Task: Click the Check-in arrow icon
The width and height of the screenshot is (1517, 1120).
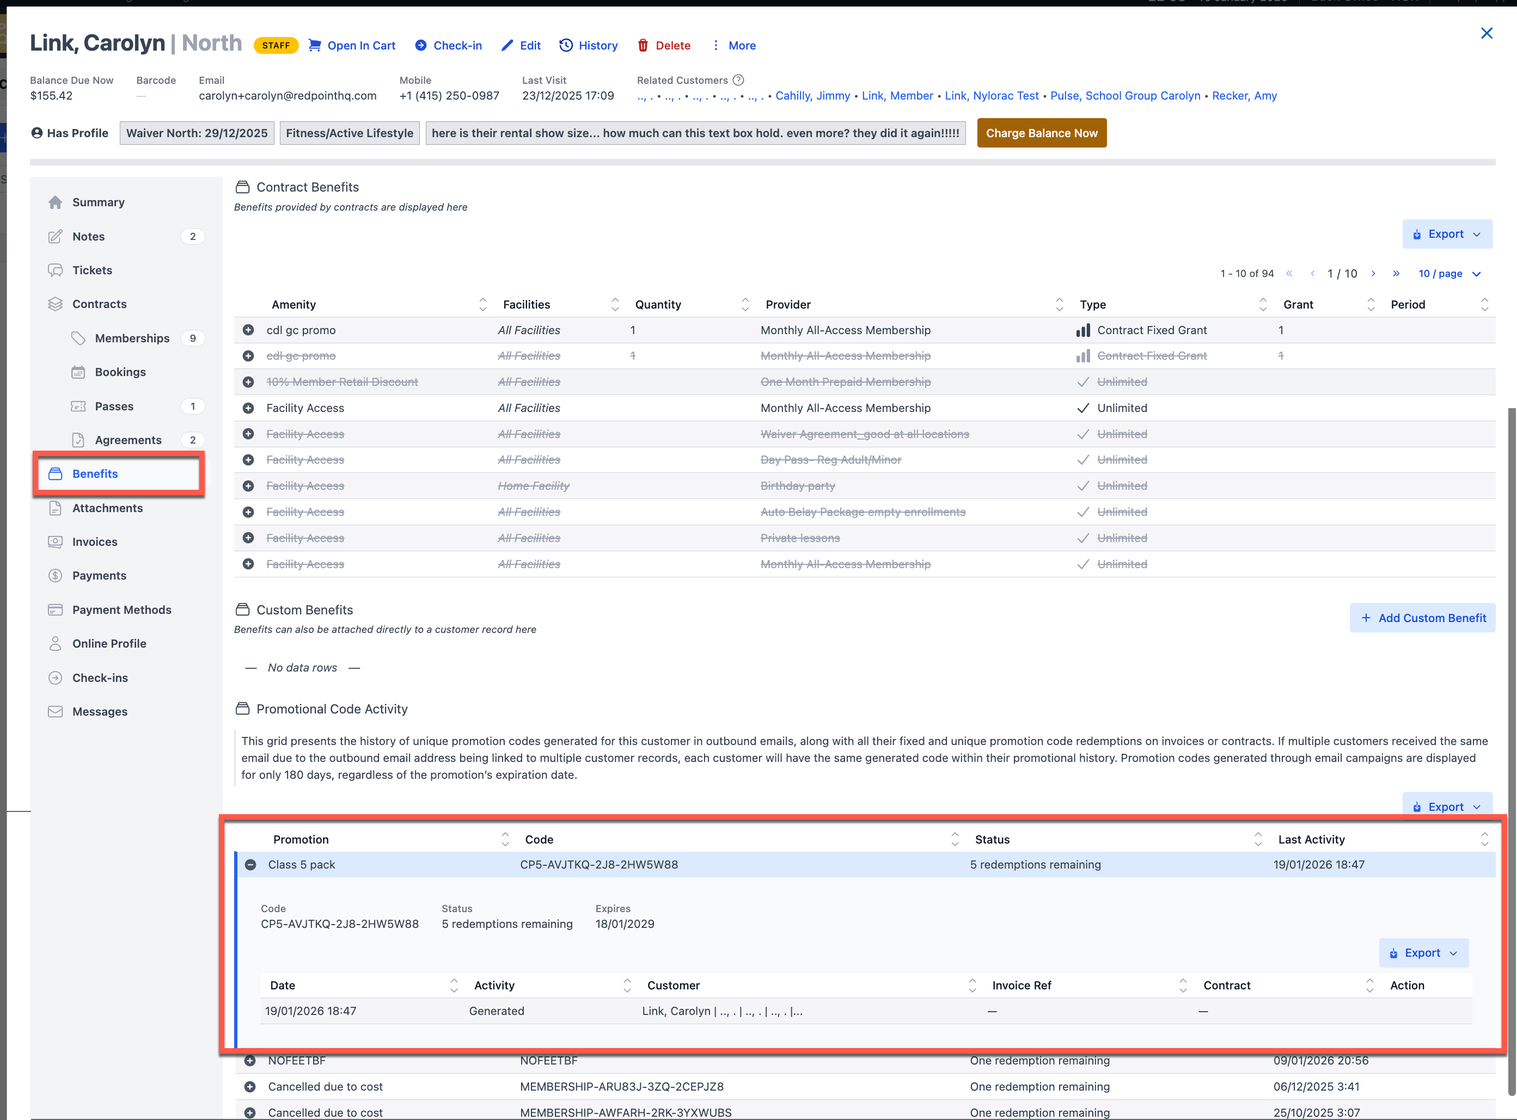Action: coord(420,45)
